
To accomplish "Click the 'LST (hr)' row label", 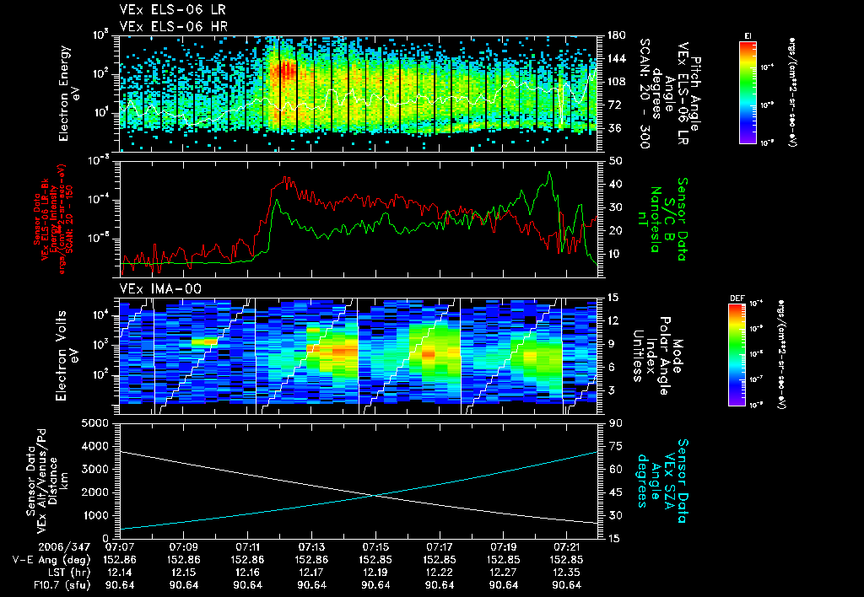I will pos(68,573).
